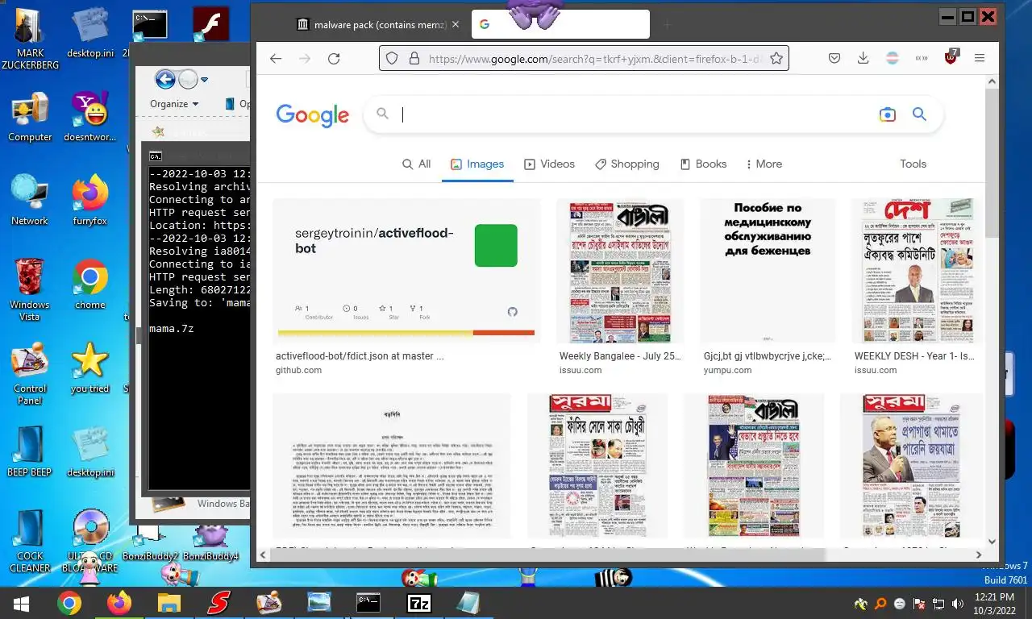Open Network desktop icon
1032x619 pixels.
pyautogui.click(x=30, y=201)
